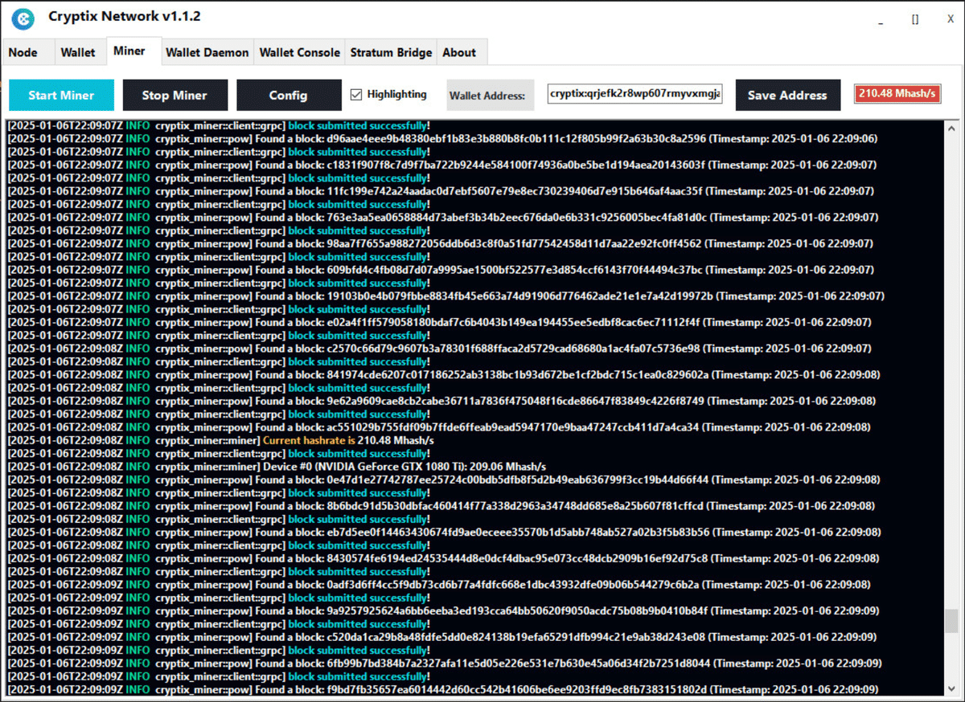The image size is (965, 702).
Task: Click the log line with block hash e02a4f1ff579058180
Action: [x=440, y=322]
